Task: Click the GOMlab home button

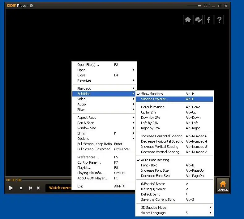Action: [x=223, y=186]
